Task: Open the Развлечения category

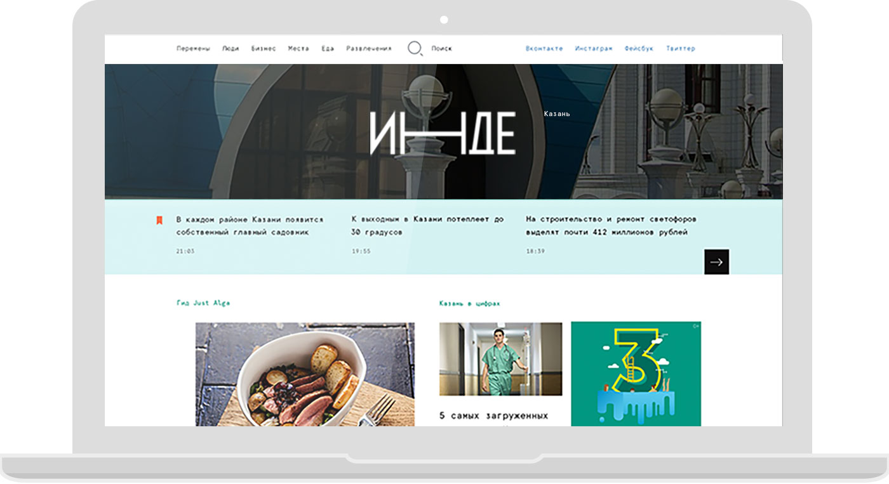Action: tap(369, 48)
